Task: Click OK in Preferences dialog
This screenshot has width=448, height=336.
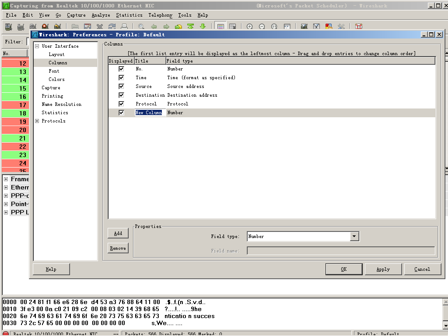Action: tap(344, 269)
